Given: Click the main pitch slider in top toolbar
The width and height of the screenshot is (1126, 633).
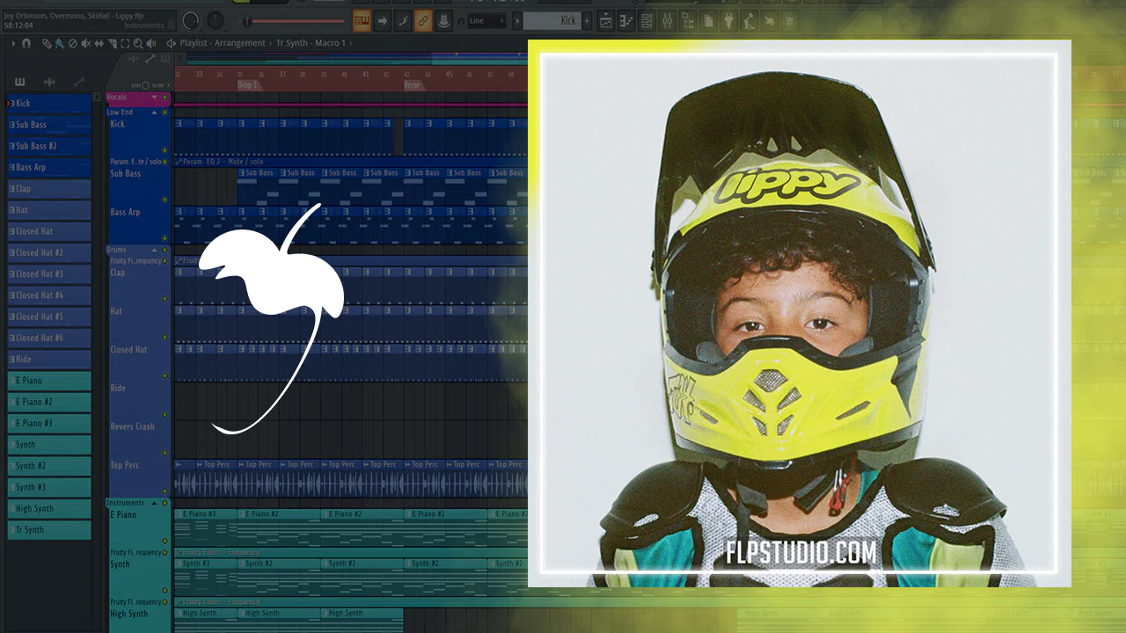Looking at the screenshot, I should (294, 20).
